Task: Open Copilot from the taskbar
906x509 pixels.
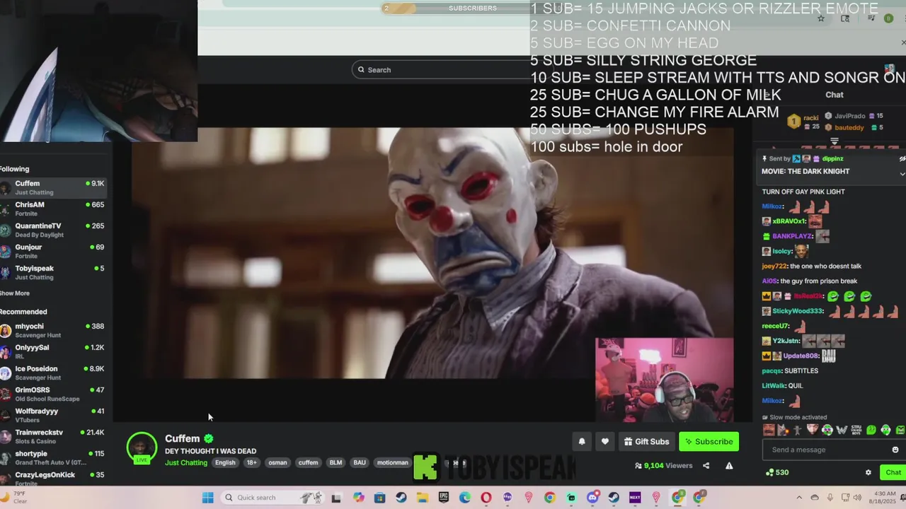Action: (359, 498)
